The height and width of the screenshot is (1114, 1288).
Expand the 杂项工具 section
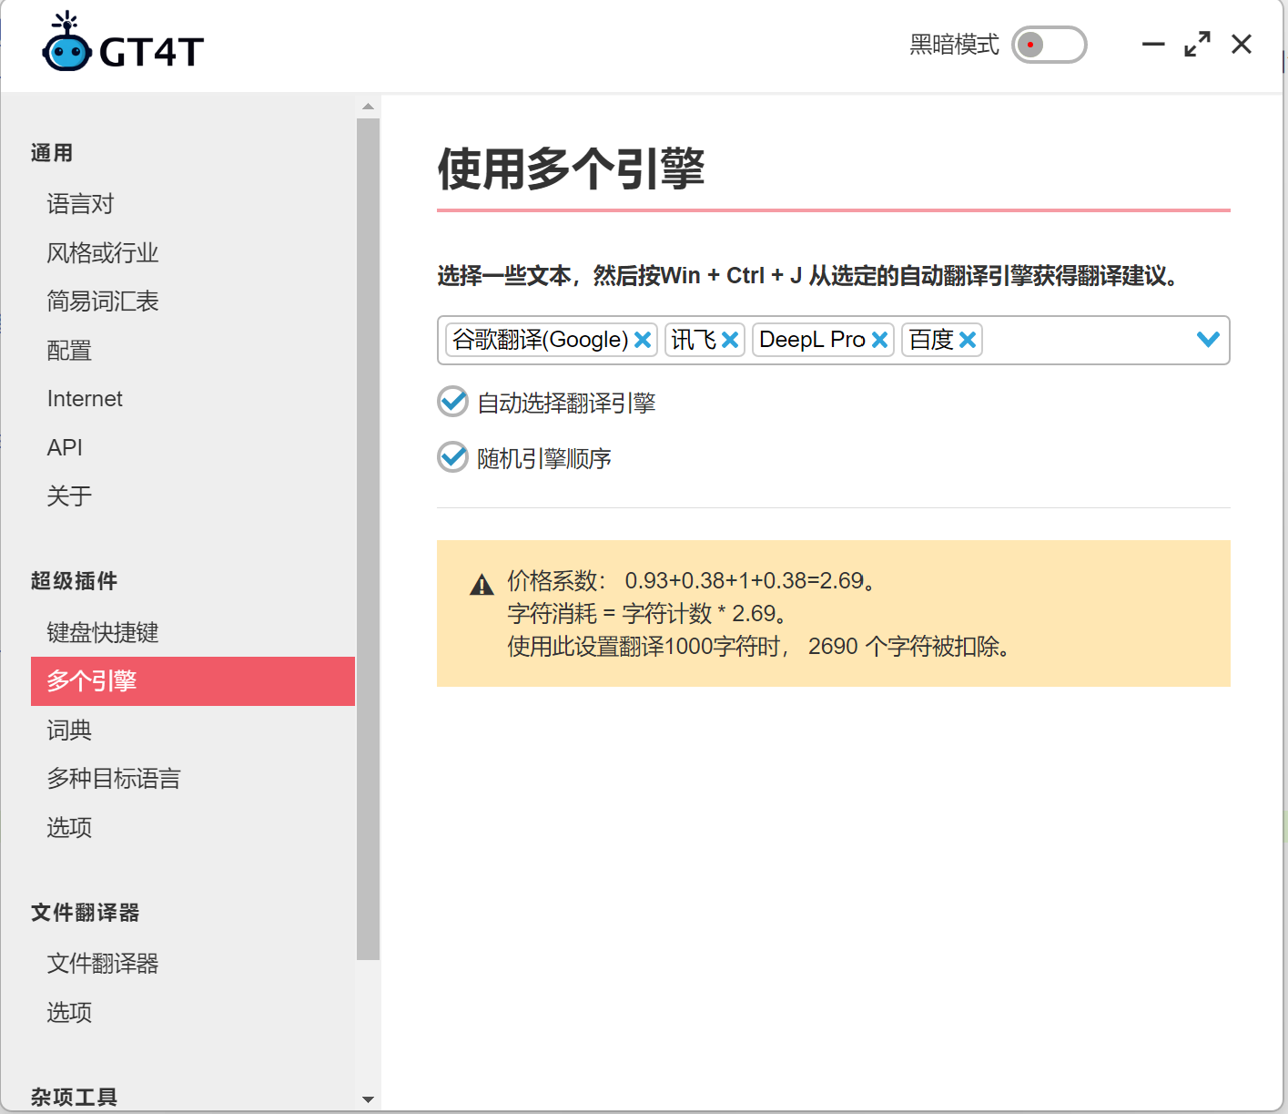75,1096
